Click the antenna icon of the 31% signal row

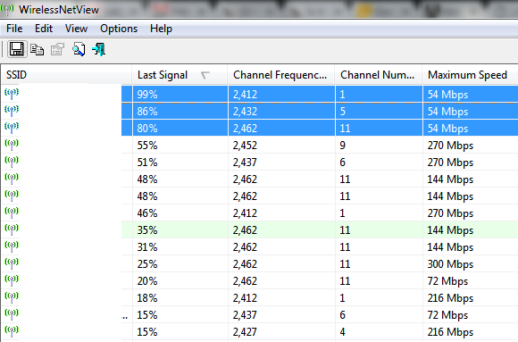pyautogui.click(x=12, y=246)
